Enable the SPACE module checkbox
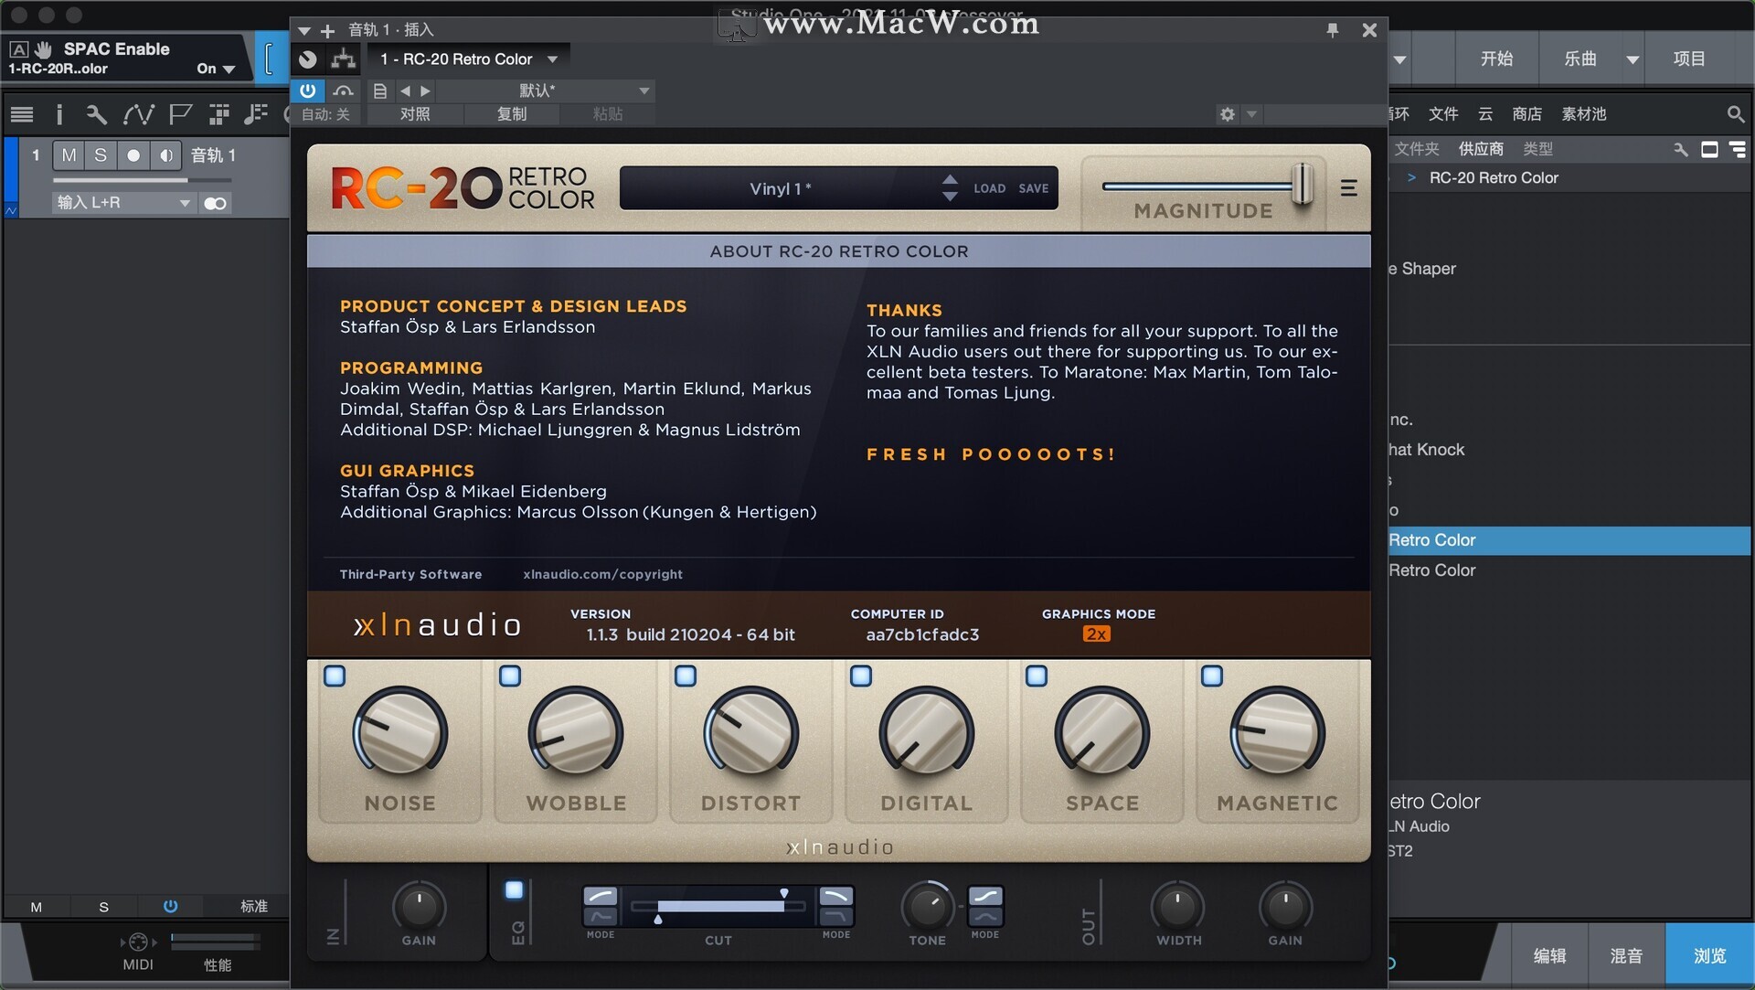Viewport: 1755px width, 990px height. click(x=1037, y=676)
